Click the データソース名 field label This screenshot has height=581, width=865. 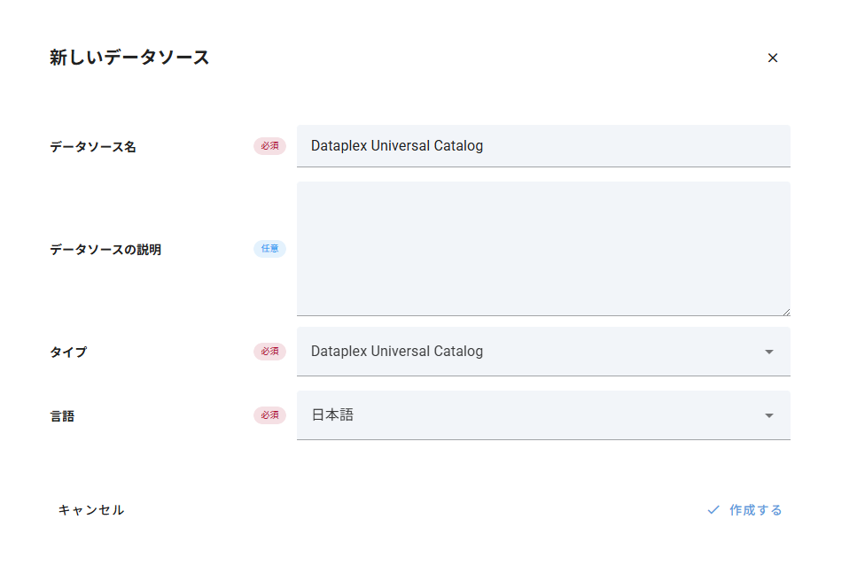click(93, 147)
